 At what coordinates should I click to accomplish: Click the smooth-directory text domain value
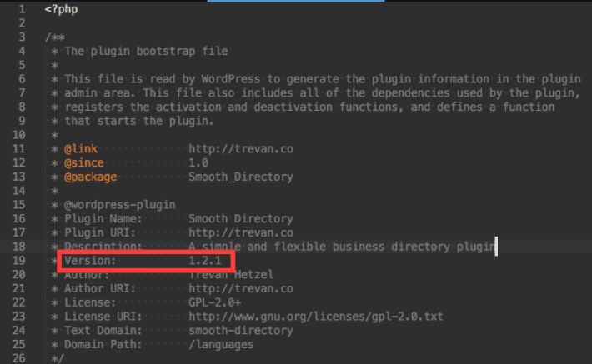(241, 331)
